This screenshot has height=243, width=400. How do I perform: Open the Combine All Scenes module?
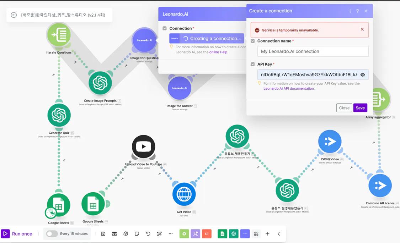point(380,186)
